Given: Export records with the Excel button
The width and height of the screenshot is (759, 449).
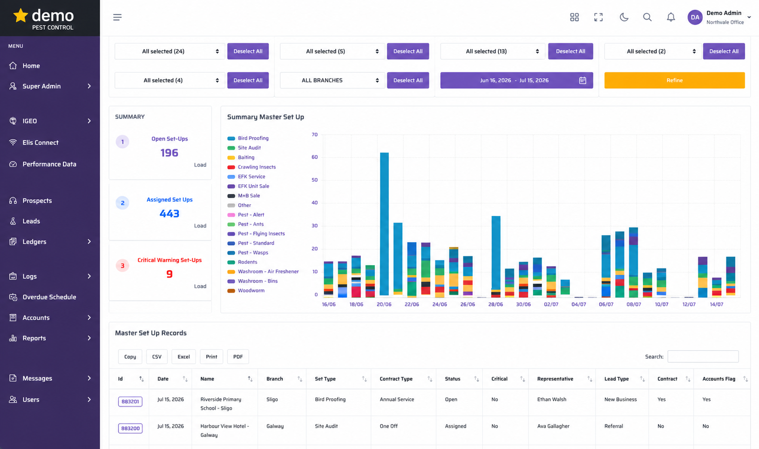Looking at the screenshot, I should pos(183,357).
